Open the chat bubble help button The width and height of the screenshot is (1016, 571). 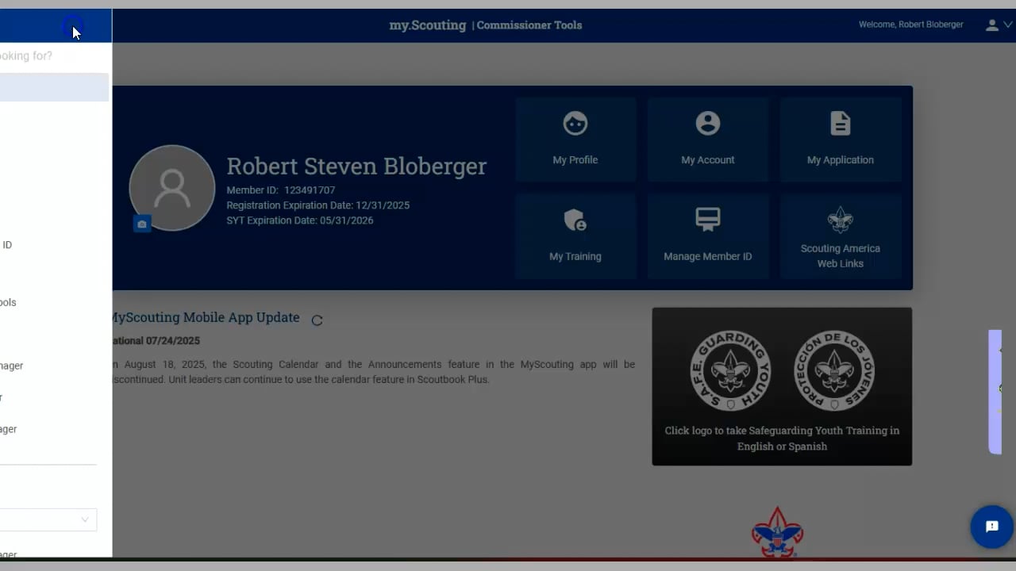[x=991, y=527]
